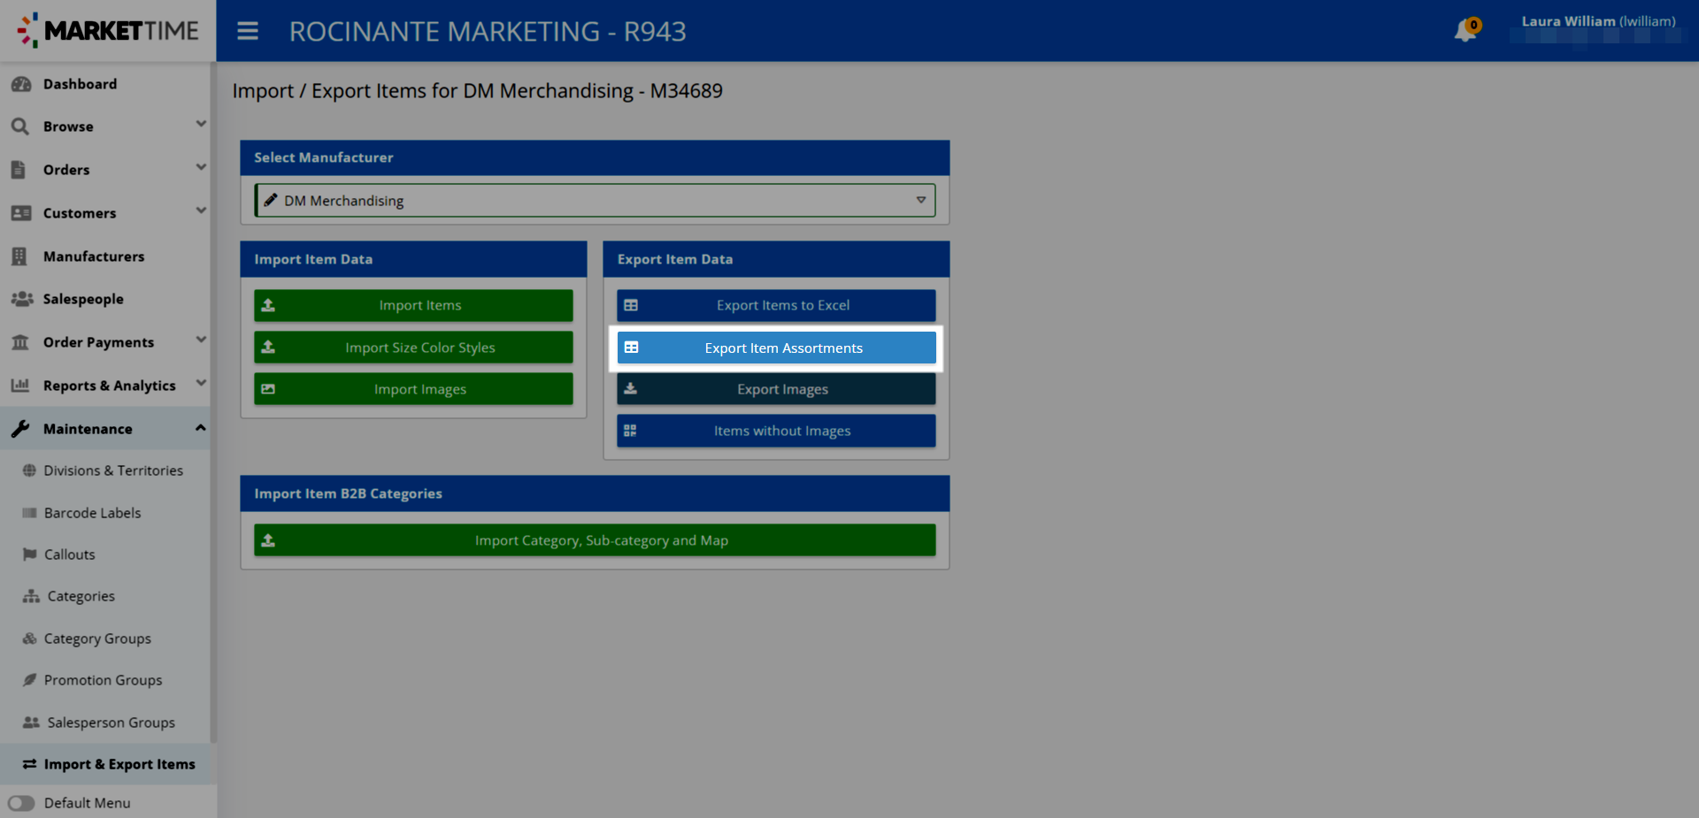Select Categories submenu item
Image resolution: width=1699 pixels, height=818 pixels.
tap(106, 596)
